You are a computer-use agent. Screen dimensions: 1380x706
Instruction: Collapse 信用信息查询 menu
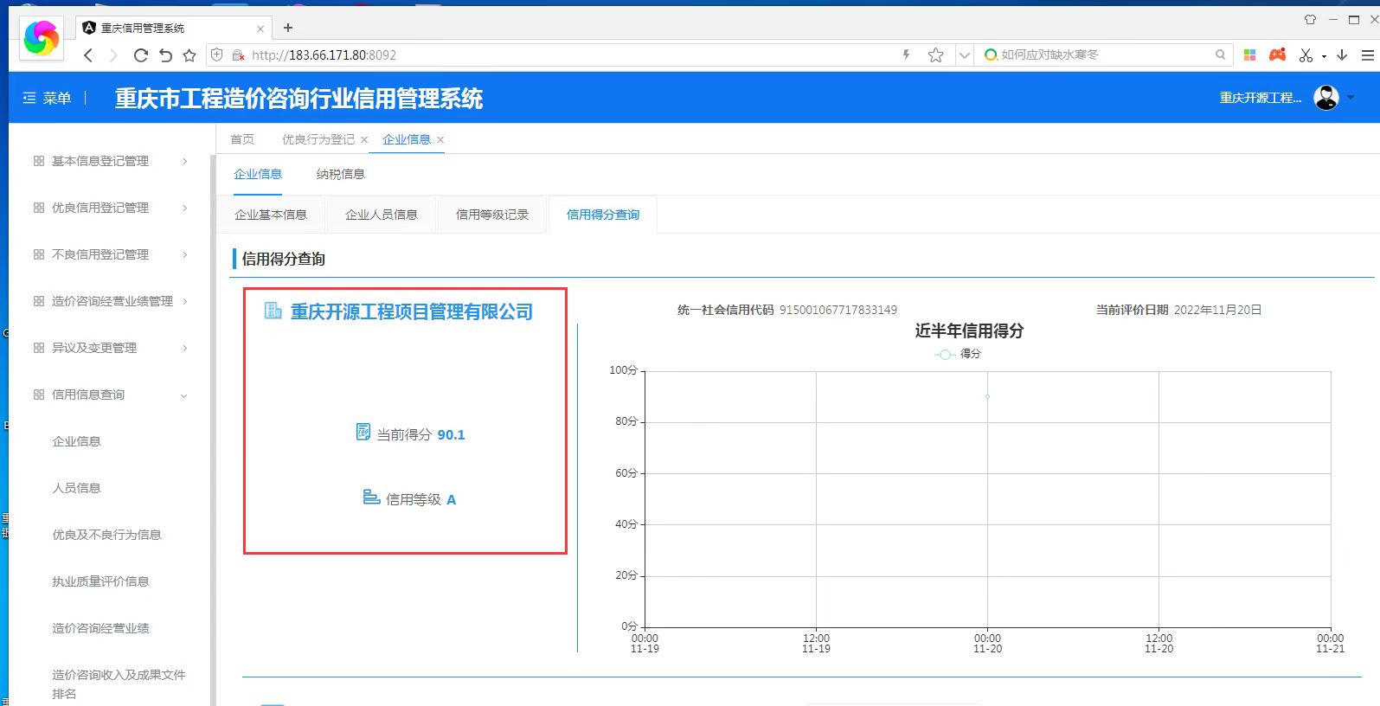click(111, 395)
